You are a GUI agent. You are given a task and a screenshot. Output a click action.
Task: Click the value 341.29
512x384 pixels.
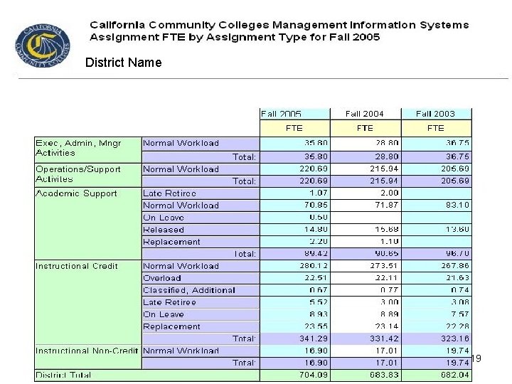point(314,338)
